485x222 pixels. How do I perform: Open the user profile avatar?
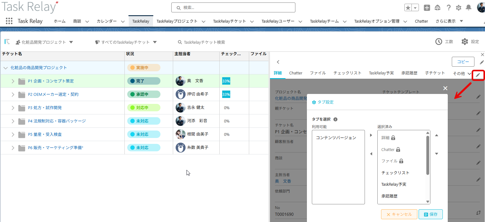481,7
